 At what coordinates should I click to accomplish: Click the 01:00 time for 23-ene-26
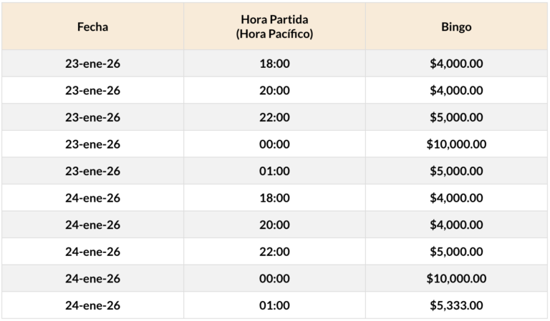coord(274,171)
